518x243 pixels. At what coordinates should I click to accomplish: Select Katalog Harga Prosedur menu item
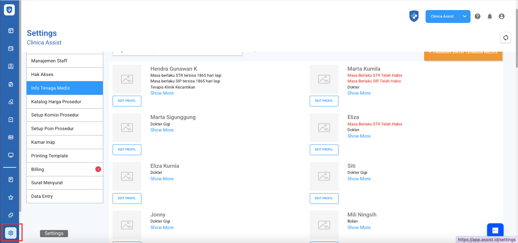pos(65,101)
